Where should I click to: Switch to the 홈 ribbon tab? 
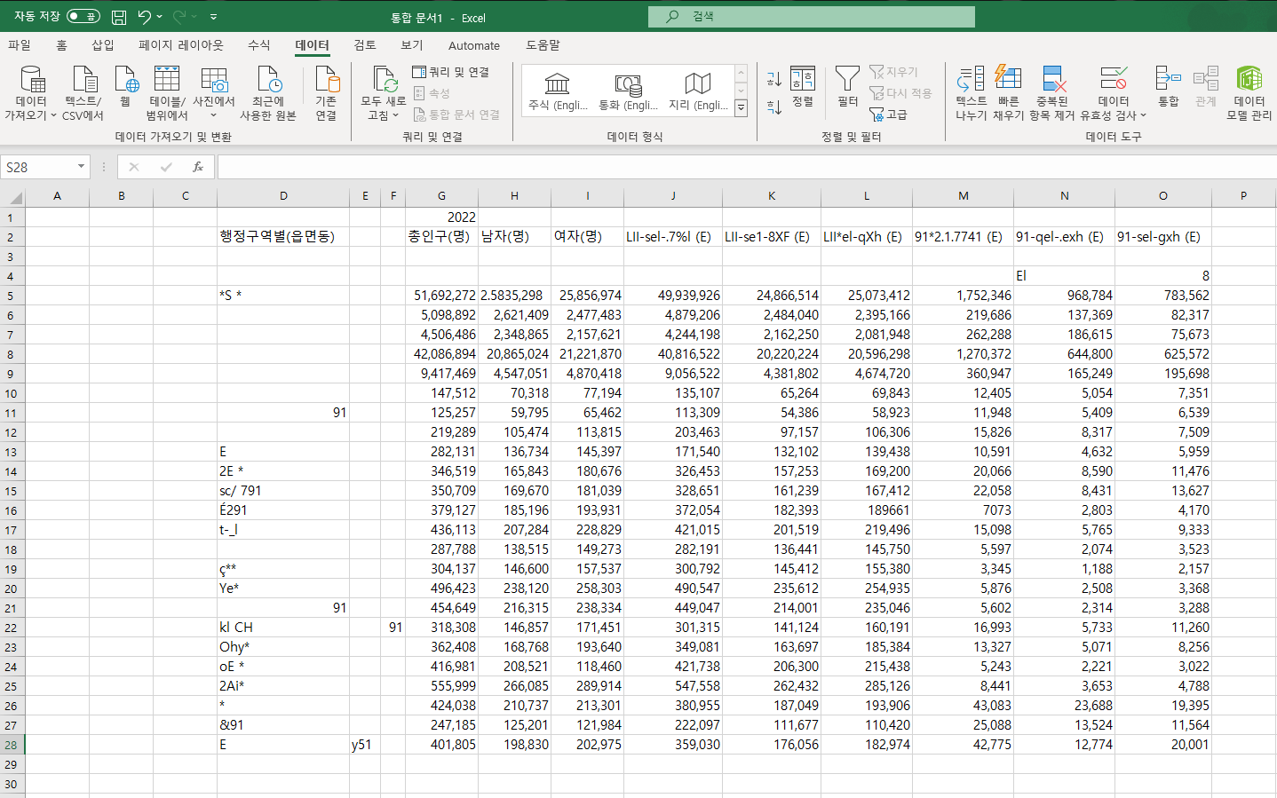click(61, 45)
